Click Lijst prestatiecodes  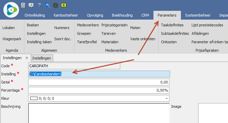click(207, 25)
